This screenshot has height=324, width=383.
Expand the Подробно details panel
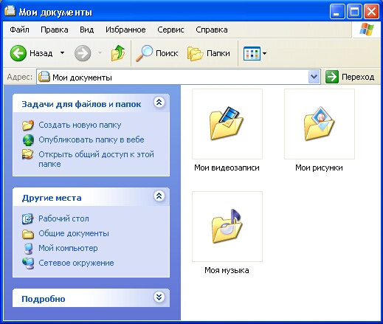pyautogui.click(x=159, y=297)
